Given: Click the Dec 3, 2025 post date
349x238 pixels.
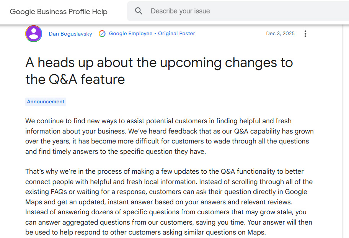Looking at the screenshot, I should (280, 34).
